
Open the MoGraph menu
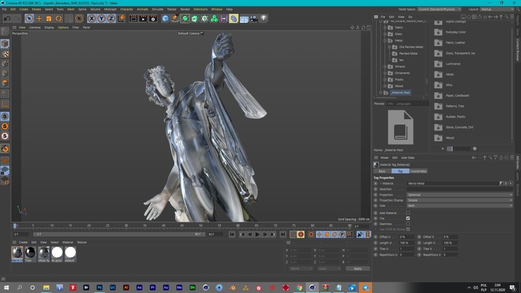(110, 9)
